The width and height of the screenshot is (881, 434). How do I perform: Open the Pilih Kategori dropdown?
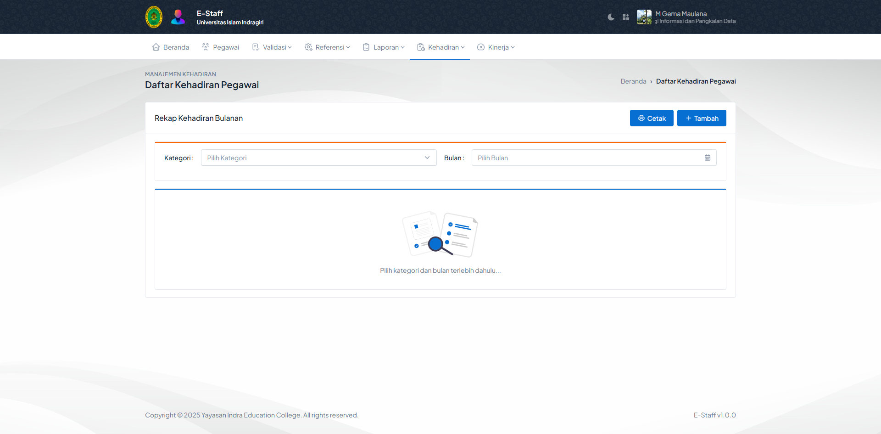(318, 158)
